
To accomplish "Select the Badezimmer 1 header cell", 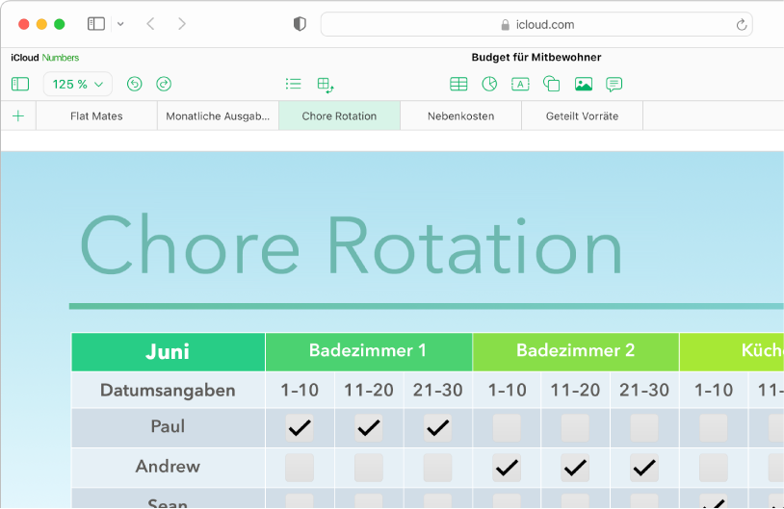I will [369, 351].
